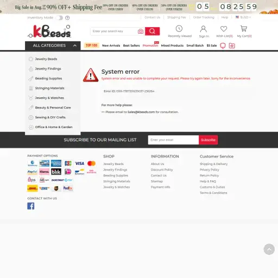
Task: Open the USD currency dropdown
Action: 243,17
